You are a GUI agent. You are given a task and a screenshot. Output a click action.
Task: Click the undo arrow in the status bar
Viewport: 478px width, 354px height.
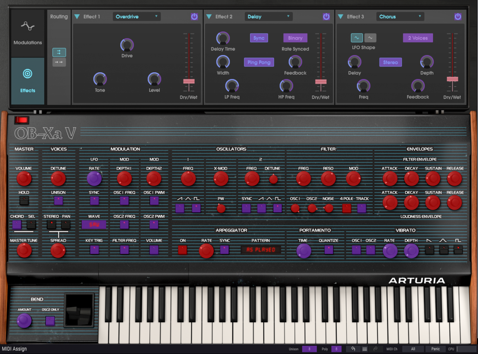click(x=353, y=349)
